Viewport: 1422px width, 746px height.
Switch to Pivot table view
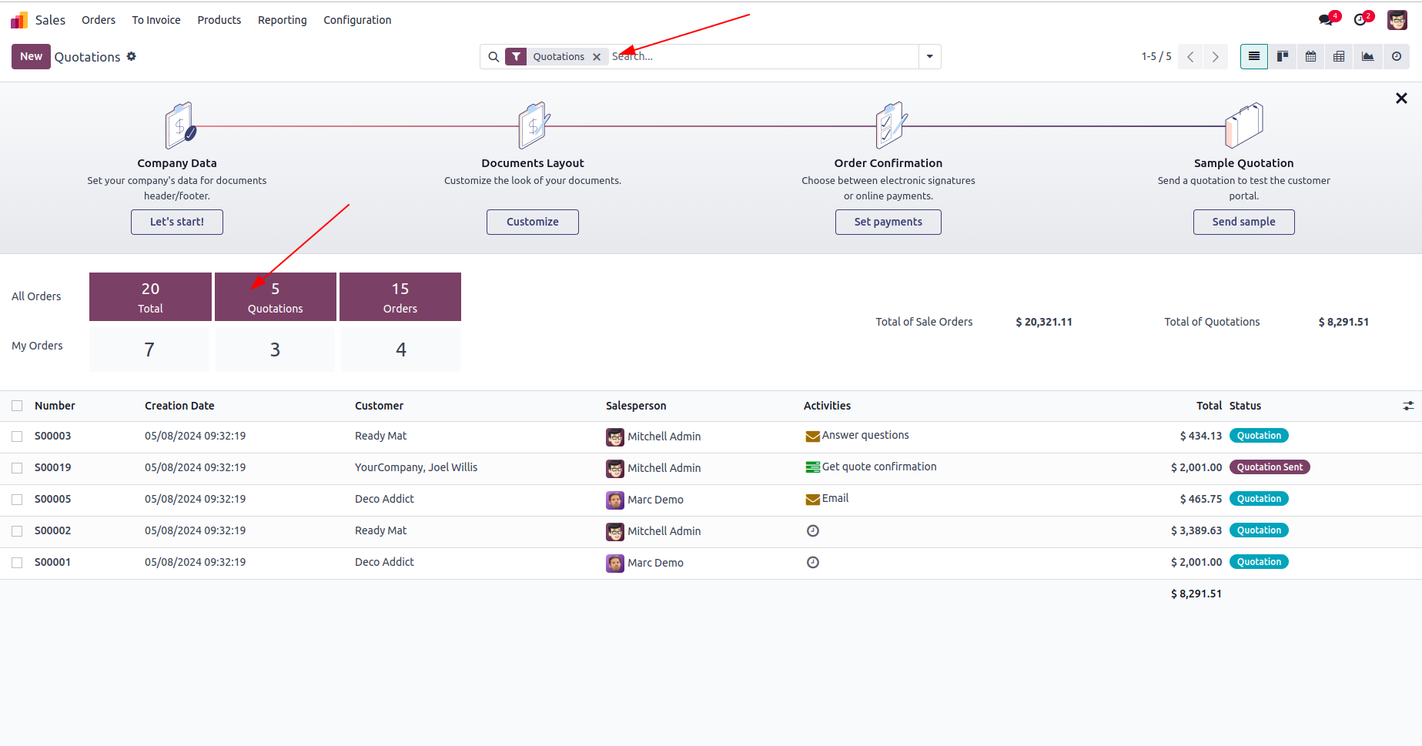[1340, 56]
